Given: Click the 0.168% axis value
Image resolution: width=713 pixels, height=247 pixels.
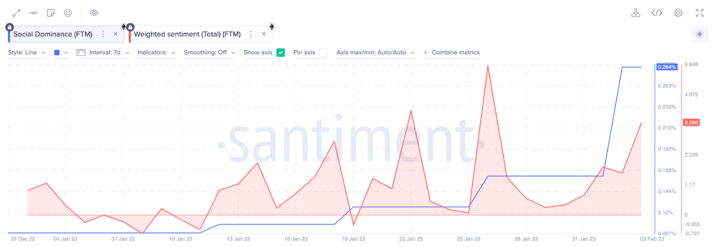Looking at the screenshot, I should click(667, 170).
